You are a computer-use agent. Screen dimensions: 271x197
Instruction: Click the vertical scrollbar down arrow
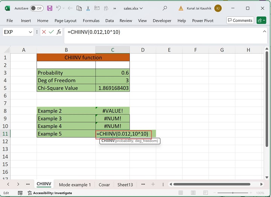[267, 177]
